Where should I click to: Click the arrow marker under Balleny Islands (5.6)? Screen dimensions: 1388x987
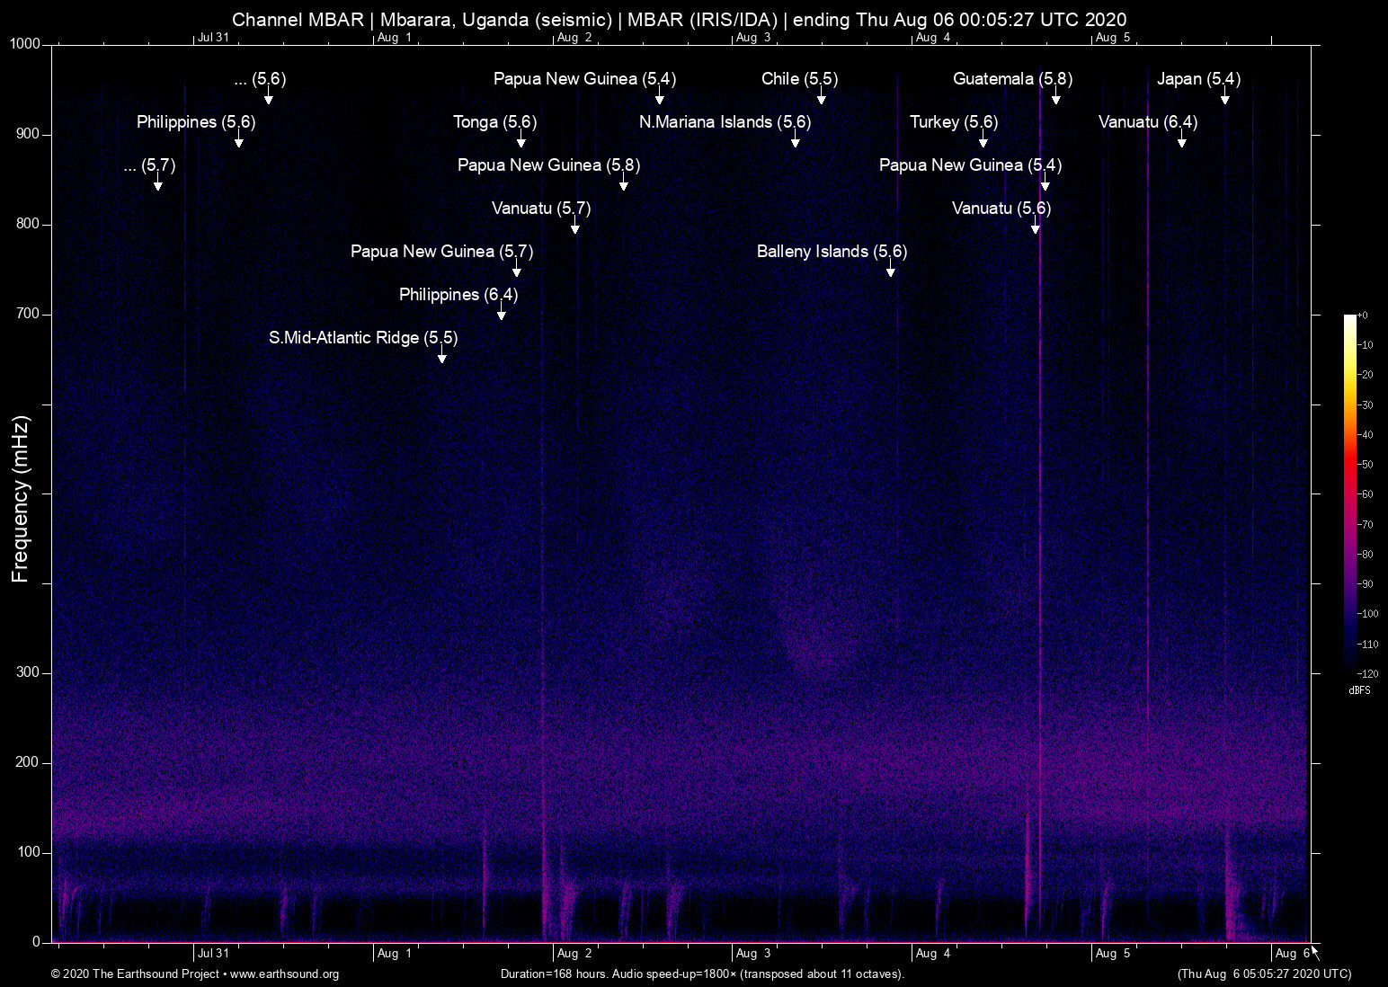[891, 269]
